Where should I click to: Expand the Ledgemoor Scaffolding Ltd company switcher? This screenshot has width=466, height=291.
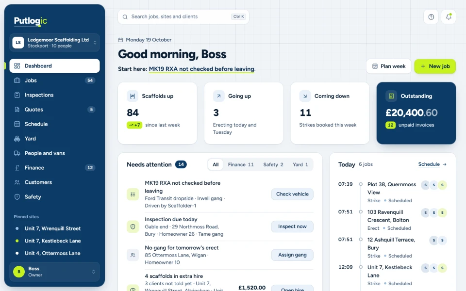55,43
